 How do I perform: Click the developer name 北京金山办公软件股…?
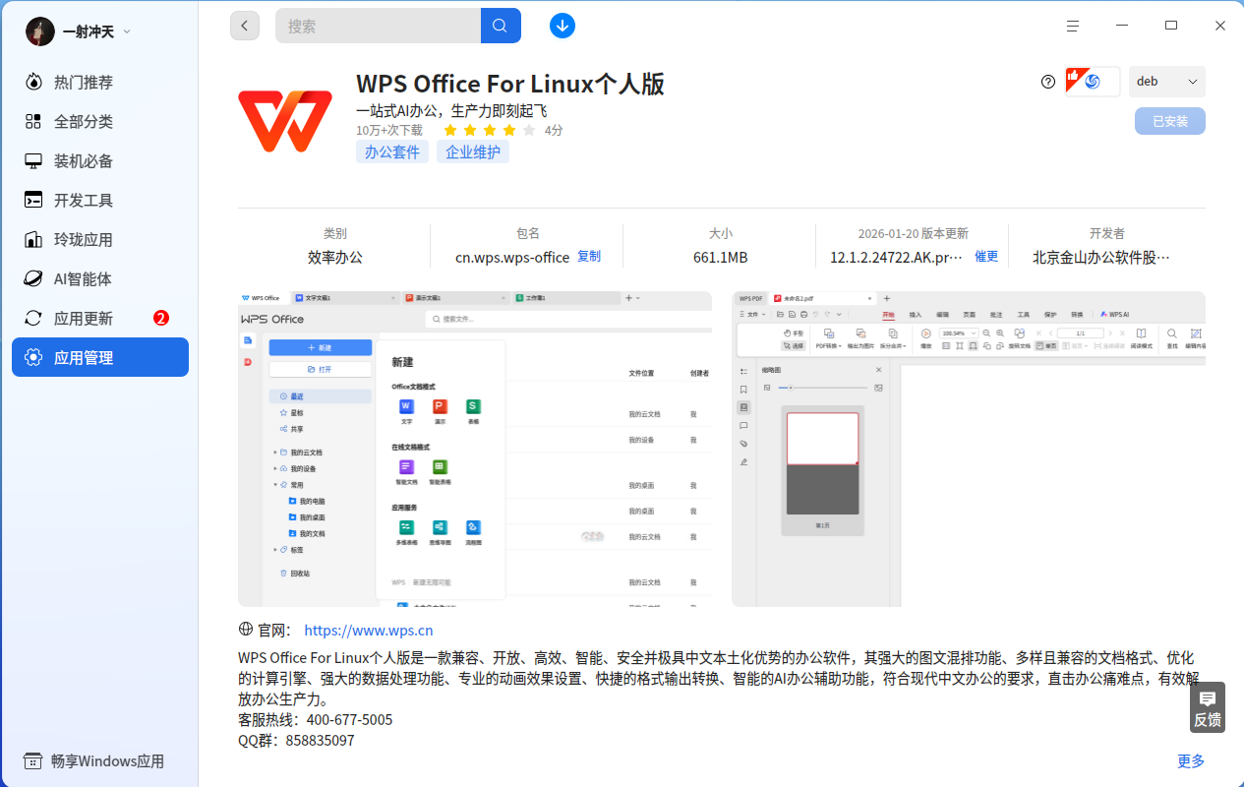[1101, 257]
